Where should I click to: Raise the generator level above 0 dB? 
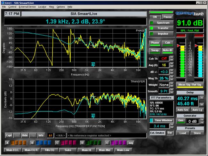tap(202, 120)
